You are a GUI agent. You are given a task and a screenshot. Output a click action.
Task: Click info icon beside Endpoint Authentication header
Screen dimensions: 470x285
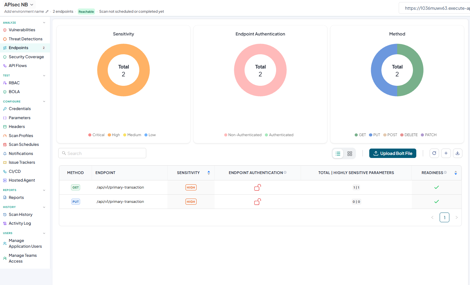click(x=285, y=173)
